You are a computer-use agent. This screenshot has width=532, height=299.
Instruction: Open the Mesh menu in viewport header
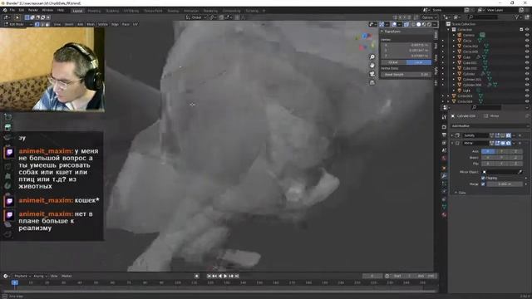(x=91, y=24)
